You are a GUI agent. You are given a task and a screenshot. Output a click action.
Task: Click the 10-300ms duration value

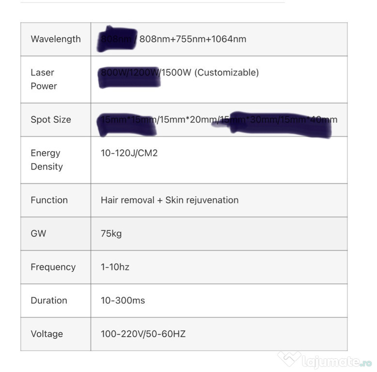coord(123,300)
